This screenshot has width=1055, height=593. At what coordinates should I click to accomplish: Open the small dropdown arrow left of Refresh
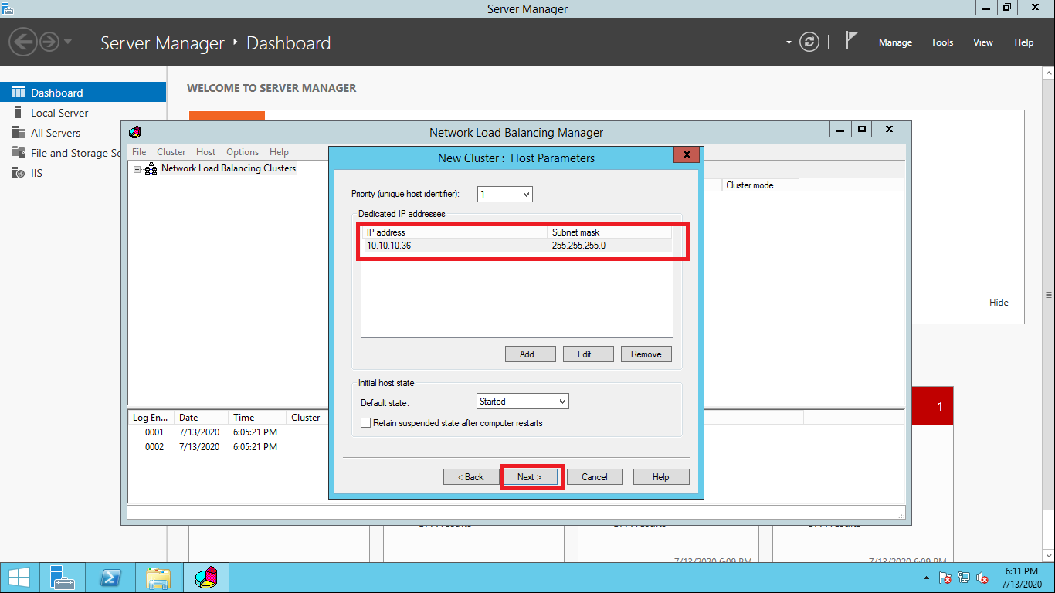[x=789, y=42]
